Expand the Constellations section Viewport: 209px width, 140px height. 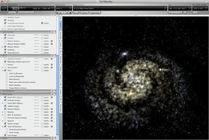tap(1, 91)
